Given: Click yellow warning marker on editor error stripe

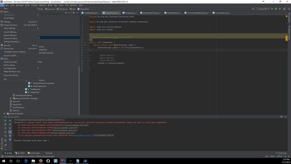Looking at the screenshot, I should 286,38.
